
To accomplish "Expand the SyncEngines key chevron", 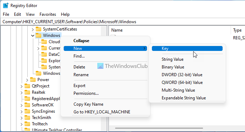I will coord(21,112).
